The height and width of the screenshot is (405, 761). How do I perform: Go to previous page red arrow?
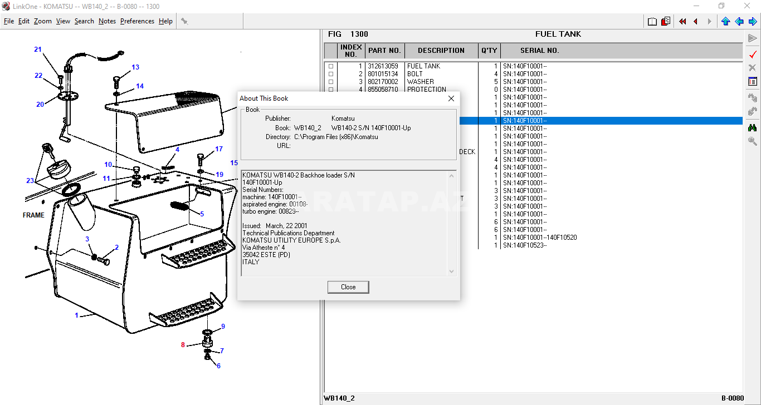(x=696, y=21)
